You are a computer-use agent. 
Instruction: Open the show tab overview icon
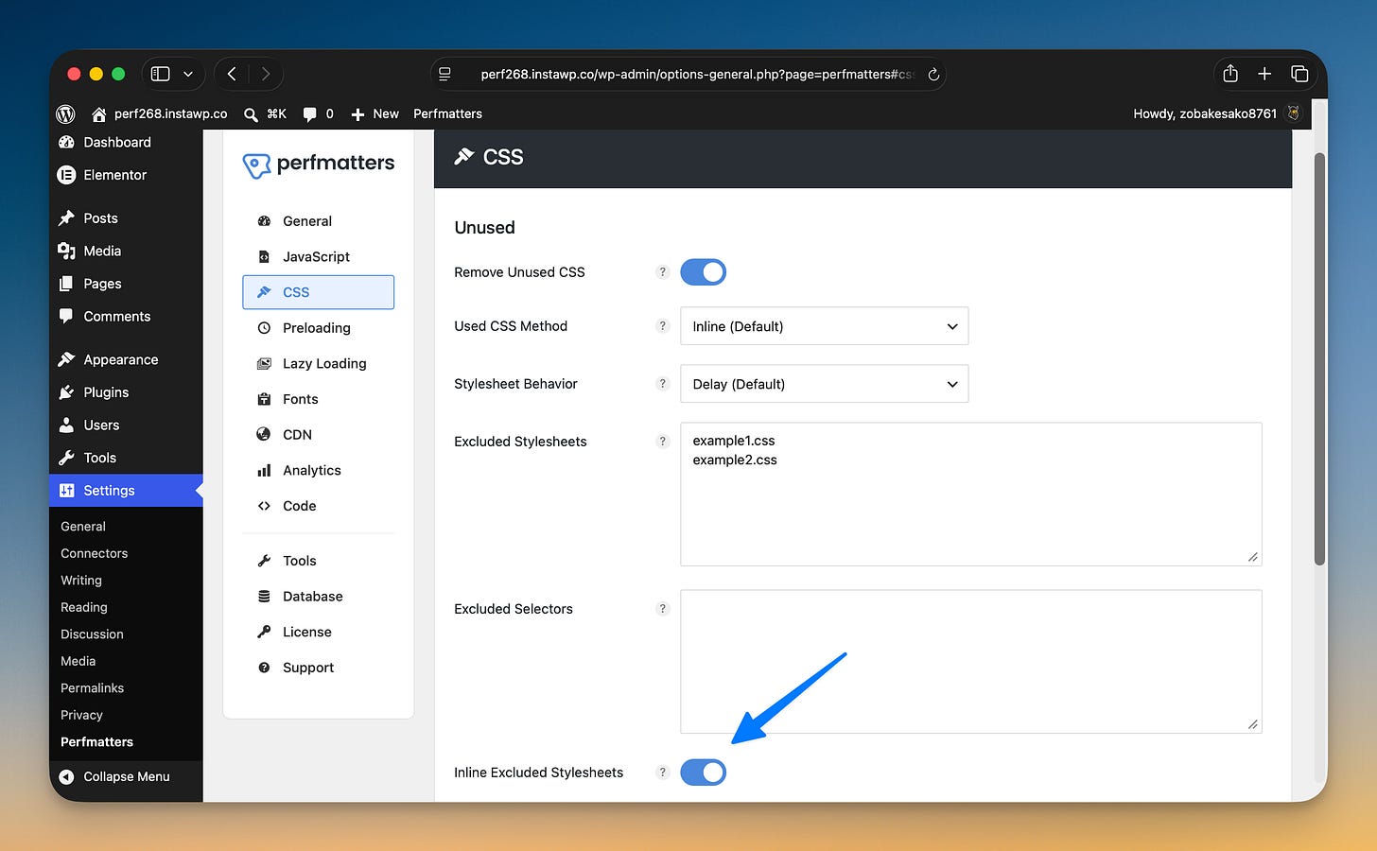[1299, 74]
